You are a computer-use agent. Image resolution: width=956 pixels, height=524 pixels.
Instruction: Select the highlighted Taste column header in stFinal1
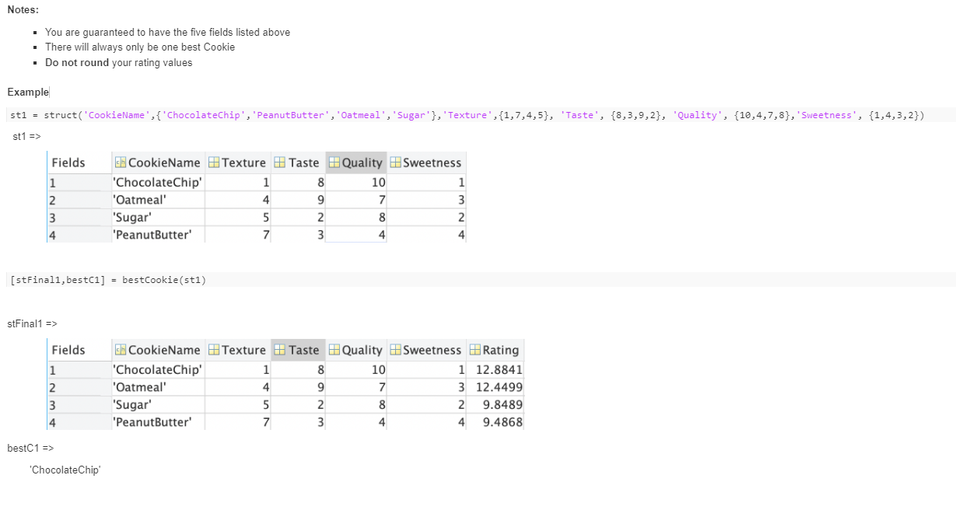pos(297,350)
